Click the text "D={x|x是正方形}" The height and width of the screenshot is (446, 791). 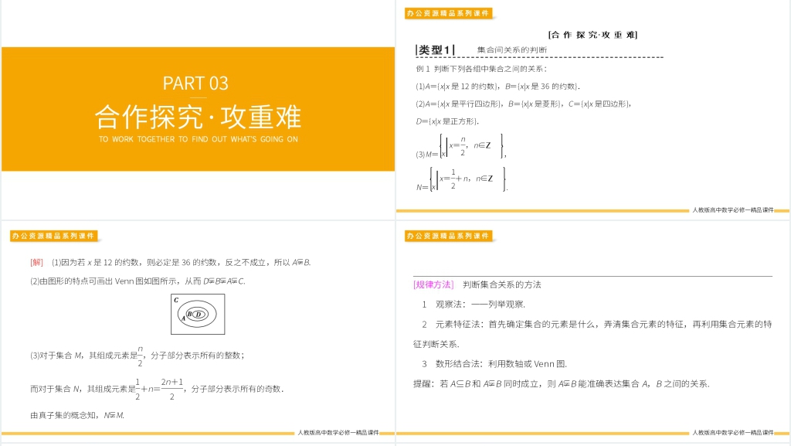tap(447, 121)
